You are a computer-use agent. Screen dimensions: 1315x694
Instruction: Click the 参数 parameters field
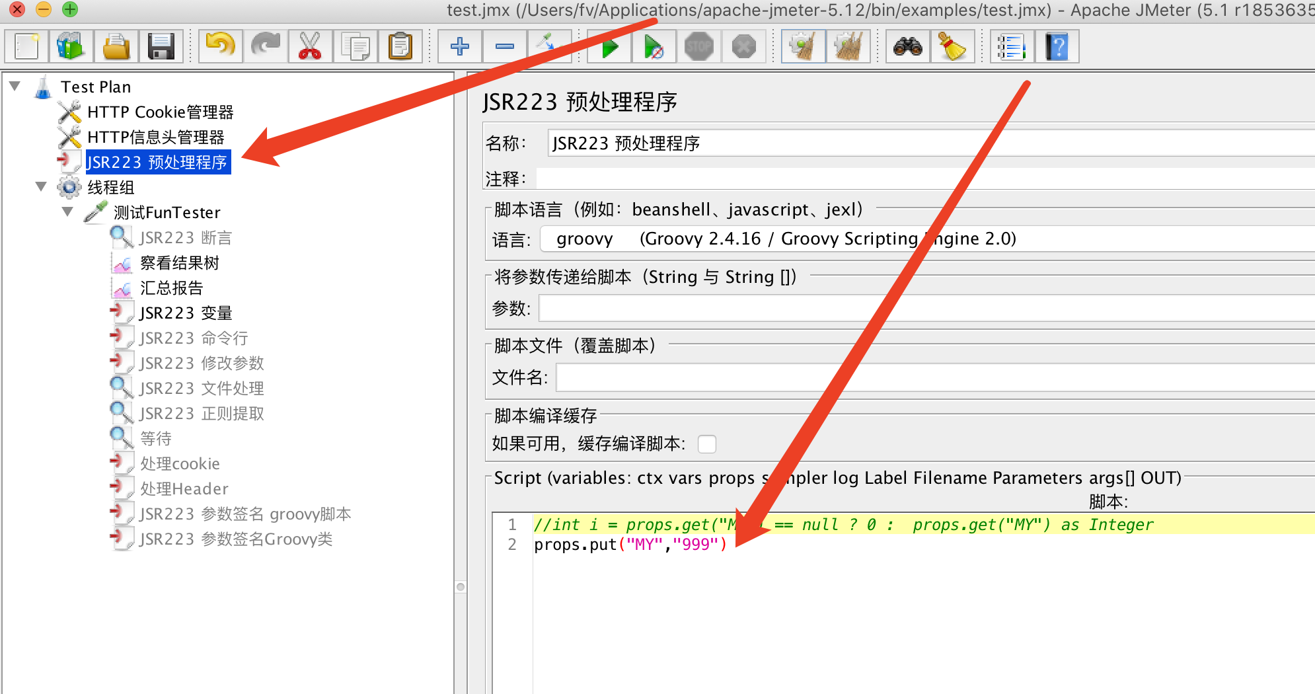(927, 308)
